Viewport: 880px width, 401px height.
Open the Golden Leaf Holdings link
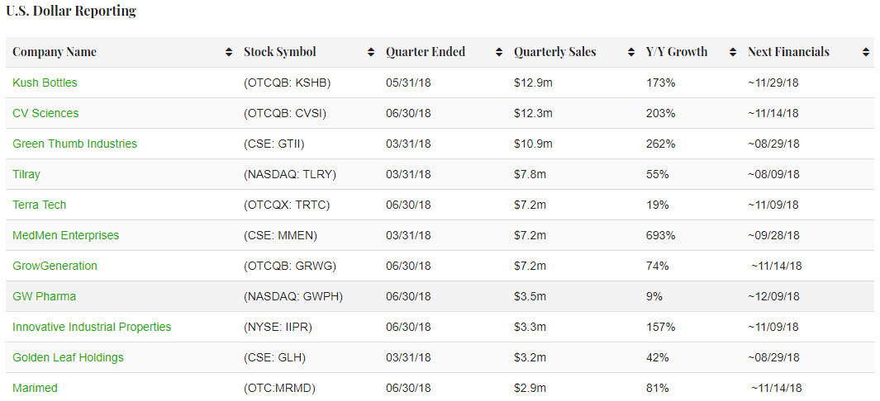[68, 357]
